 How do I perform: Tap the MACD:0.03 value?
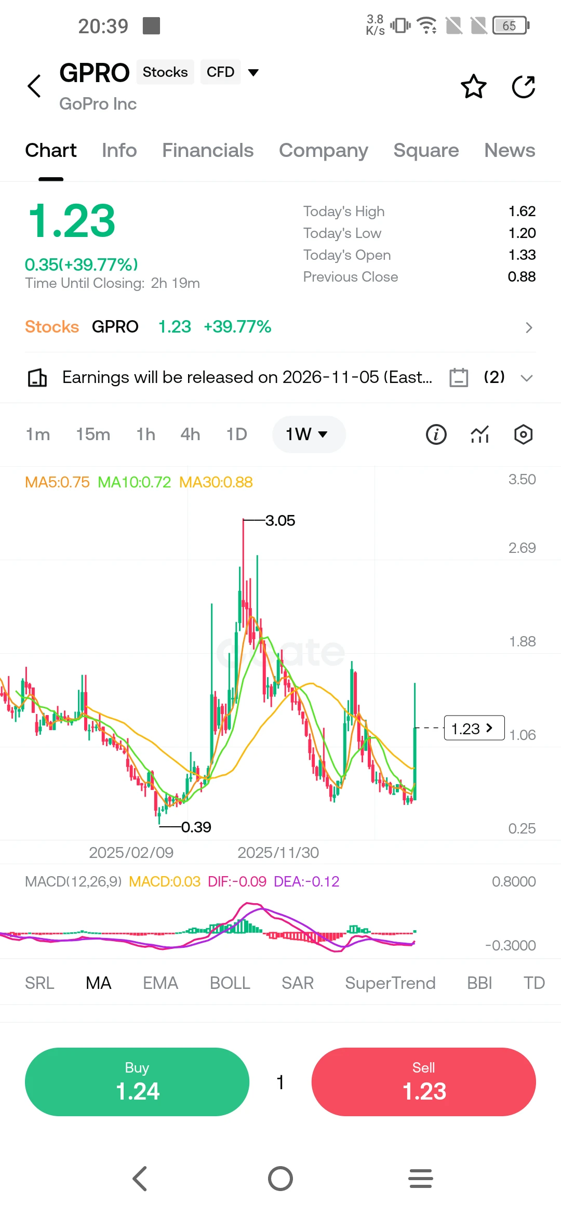pos(165,882)
